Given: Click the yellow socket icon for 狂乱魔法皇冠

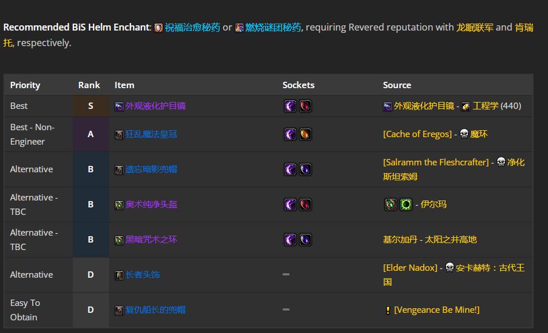Looking at the screenshot, I should (x=305, y=134).
